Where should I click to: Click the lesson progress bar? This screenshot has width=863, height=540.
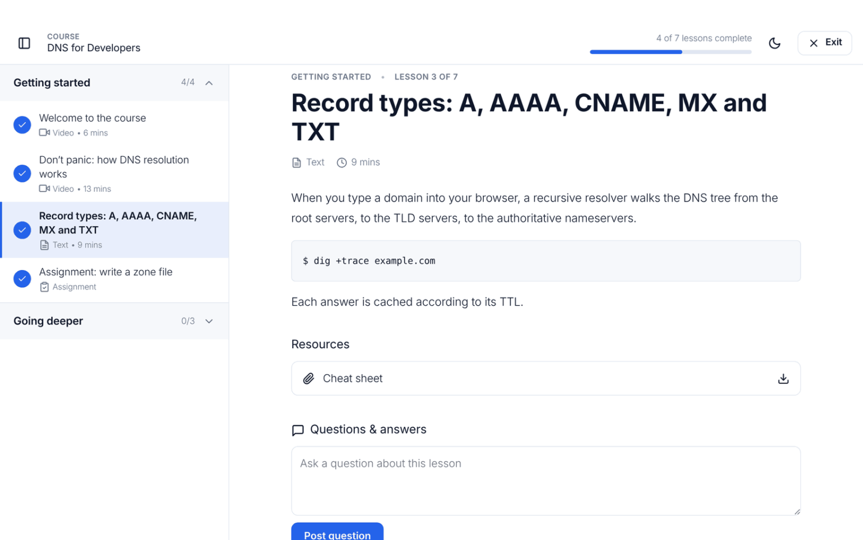pos(670,52)
